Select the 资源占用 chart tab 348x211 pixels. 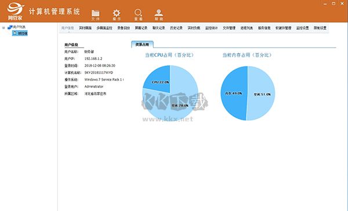[142, 45]
